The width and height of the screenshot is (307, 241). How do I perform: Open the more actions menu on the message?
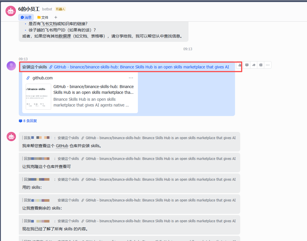point(267,65)
